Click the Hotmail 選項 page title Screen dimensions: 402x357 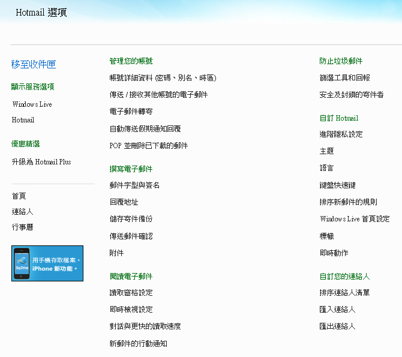pyautogui.click(x=41, y=13)
